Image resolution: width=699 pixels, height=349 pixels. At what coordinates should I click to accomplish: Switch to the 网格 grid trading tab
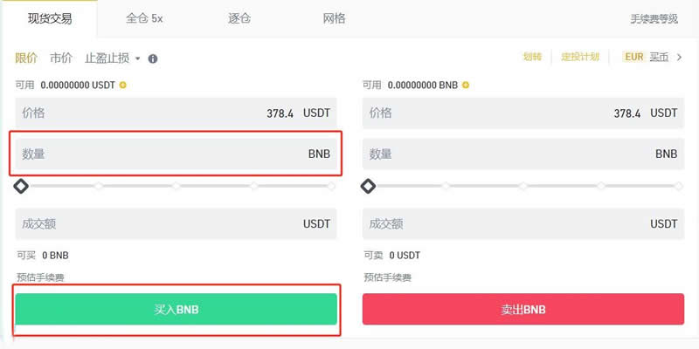[334, 18]
